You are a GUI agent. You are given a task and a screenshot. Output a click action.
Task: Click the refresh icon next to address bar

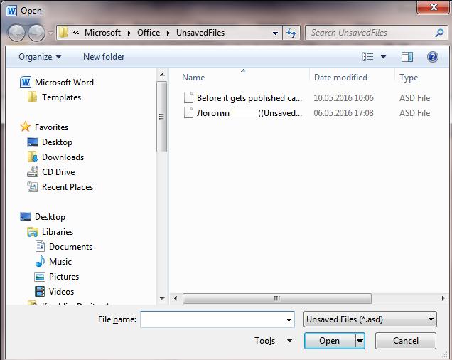pyautogui.click(x=291, y=33)
